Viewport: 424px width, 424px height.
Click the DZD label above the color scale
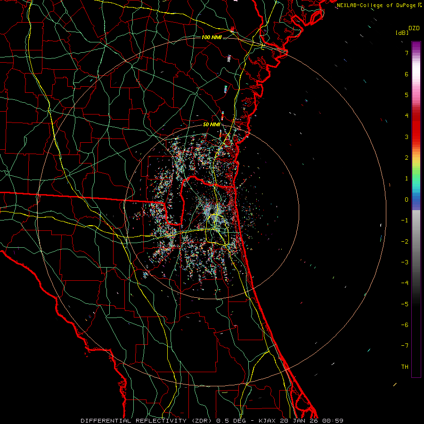[414, 28]
